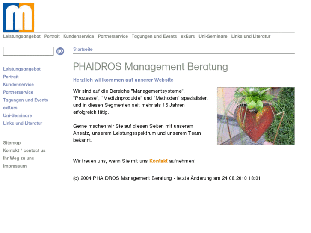Select Links und Literatur in left sidebar
311x233 pixels.
pyautogui.click(x=23, y=123)
